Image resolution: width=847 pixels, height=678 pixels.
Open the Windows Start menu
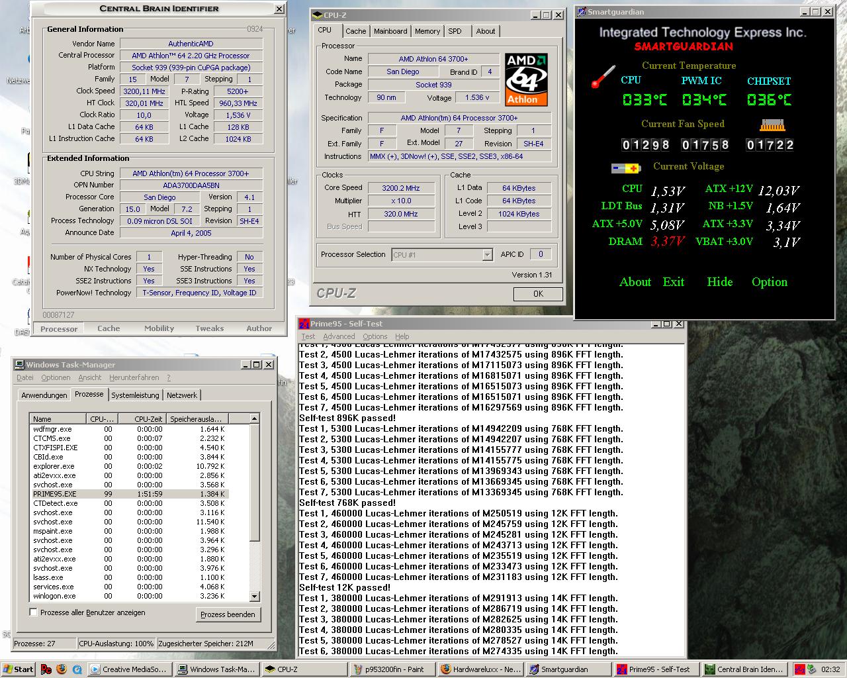[x=18, y=669]
